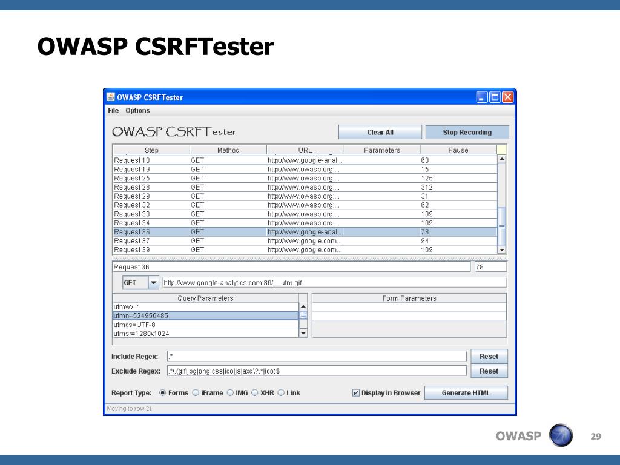Select the utmsr=1280x1024 query parameter
Screen dimensions: 620x465
(206, 334)
